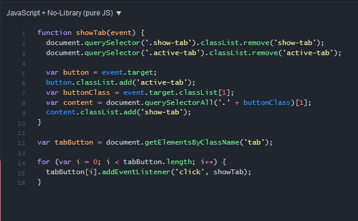
Task: Click line number 5 in gutter
Action: tap(23, 73)
